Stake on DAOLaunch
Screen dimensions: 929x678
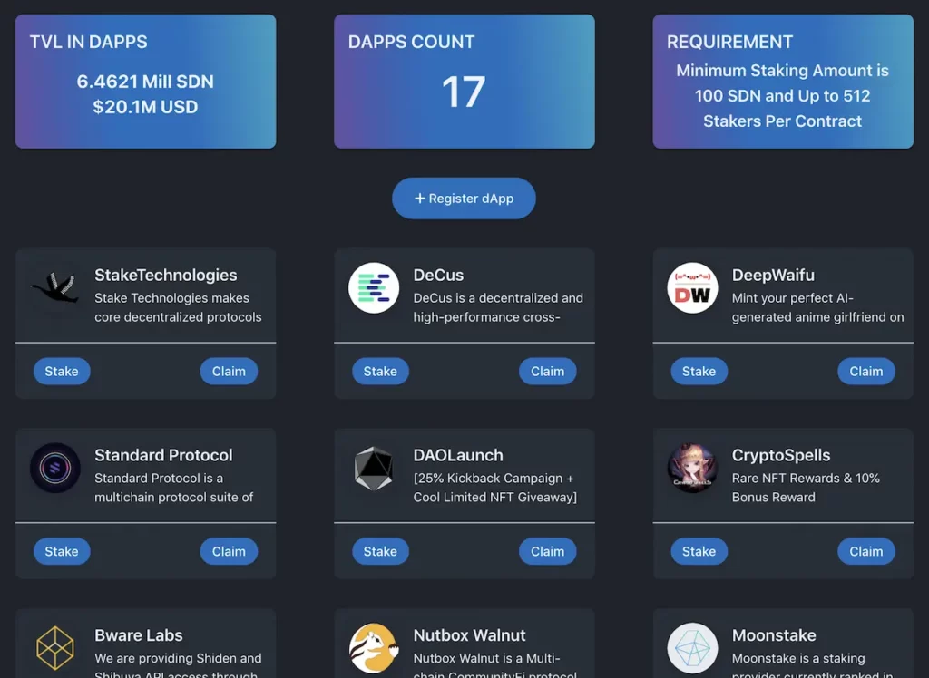point(380,551)
